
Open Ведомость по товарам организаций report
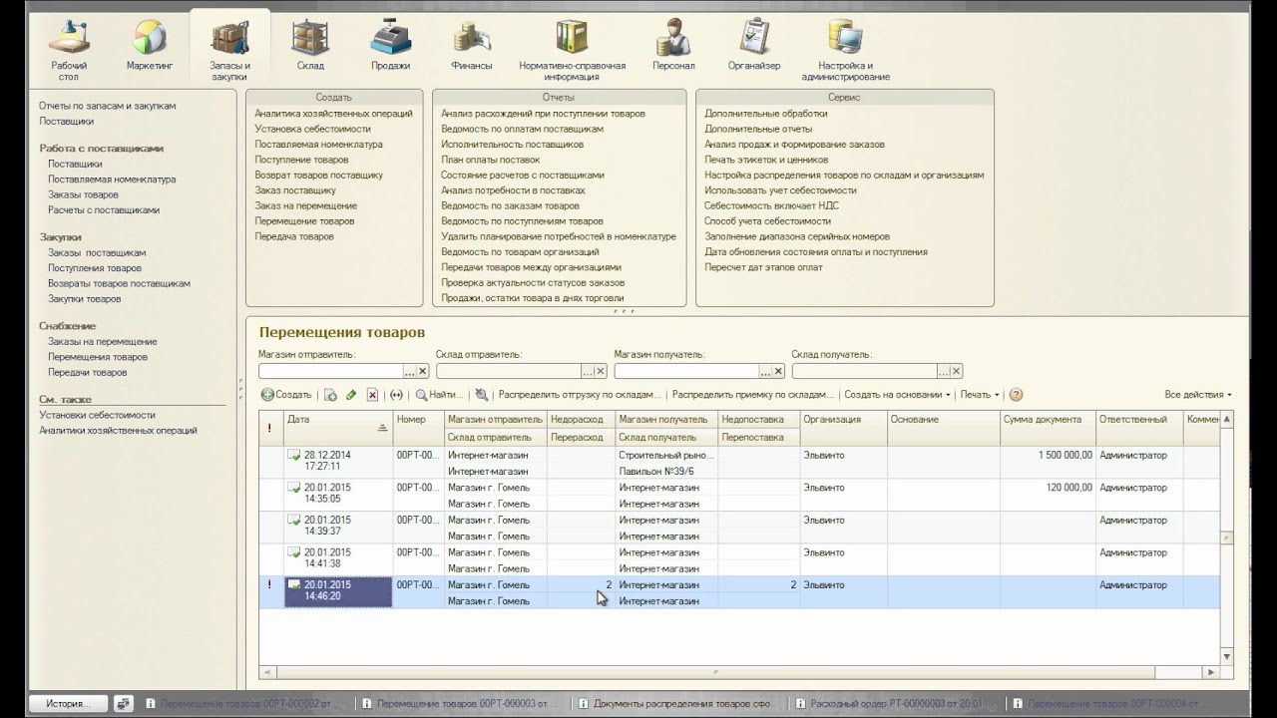click(x=520, y=252)
